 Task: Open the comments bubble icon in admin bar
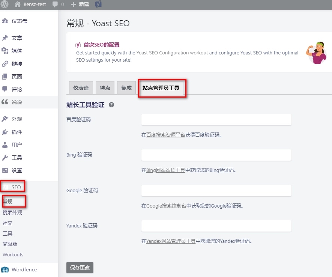tap(55, 5)
